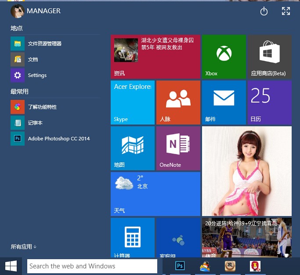Launch Adobe Photoshop CC 2014 from list

click(x=58, y=139)
